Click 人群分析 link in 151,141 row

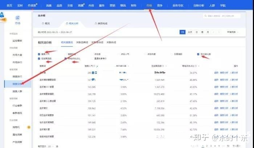coord(234,115)
